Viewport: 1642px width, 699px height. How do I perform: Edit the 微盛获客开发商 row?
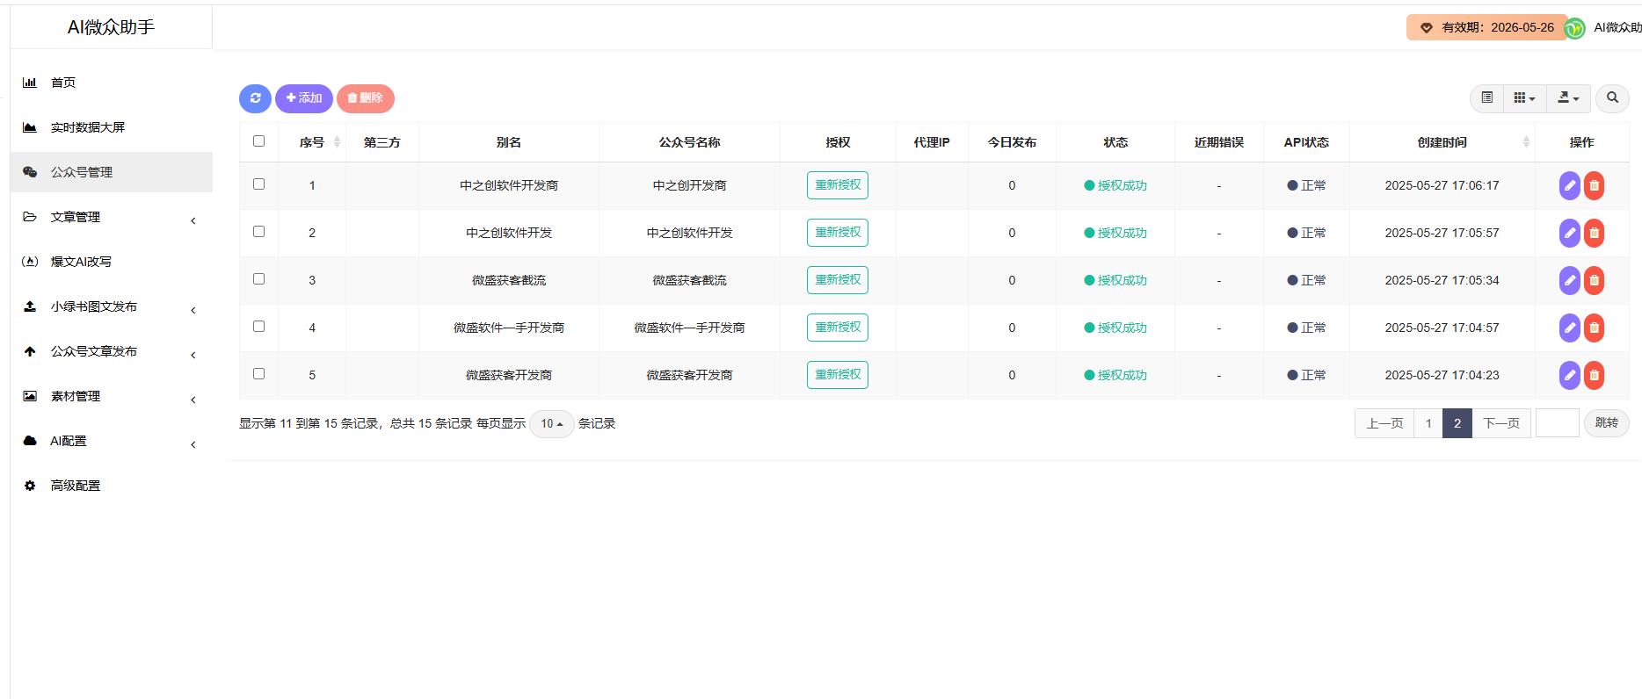(1569, 375)
